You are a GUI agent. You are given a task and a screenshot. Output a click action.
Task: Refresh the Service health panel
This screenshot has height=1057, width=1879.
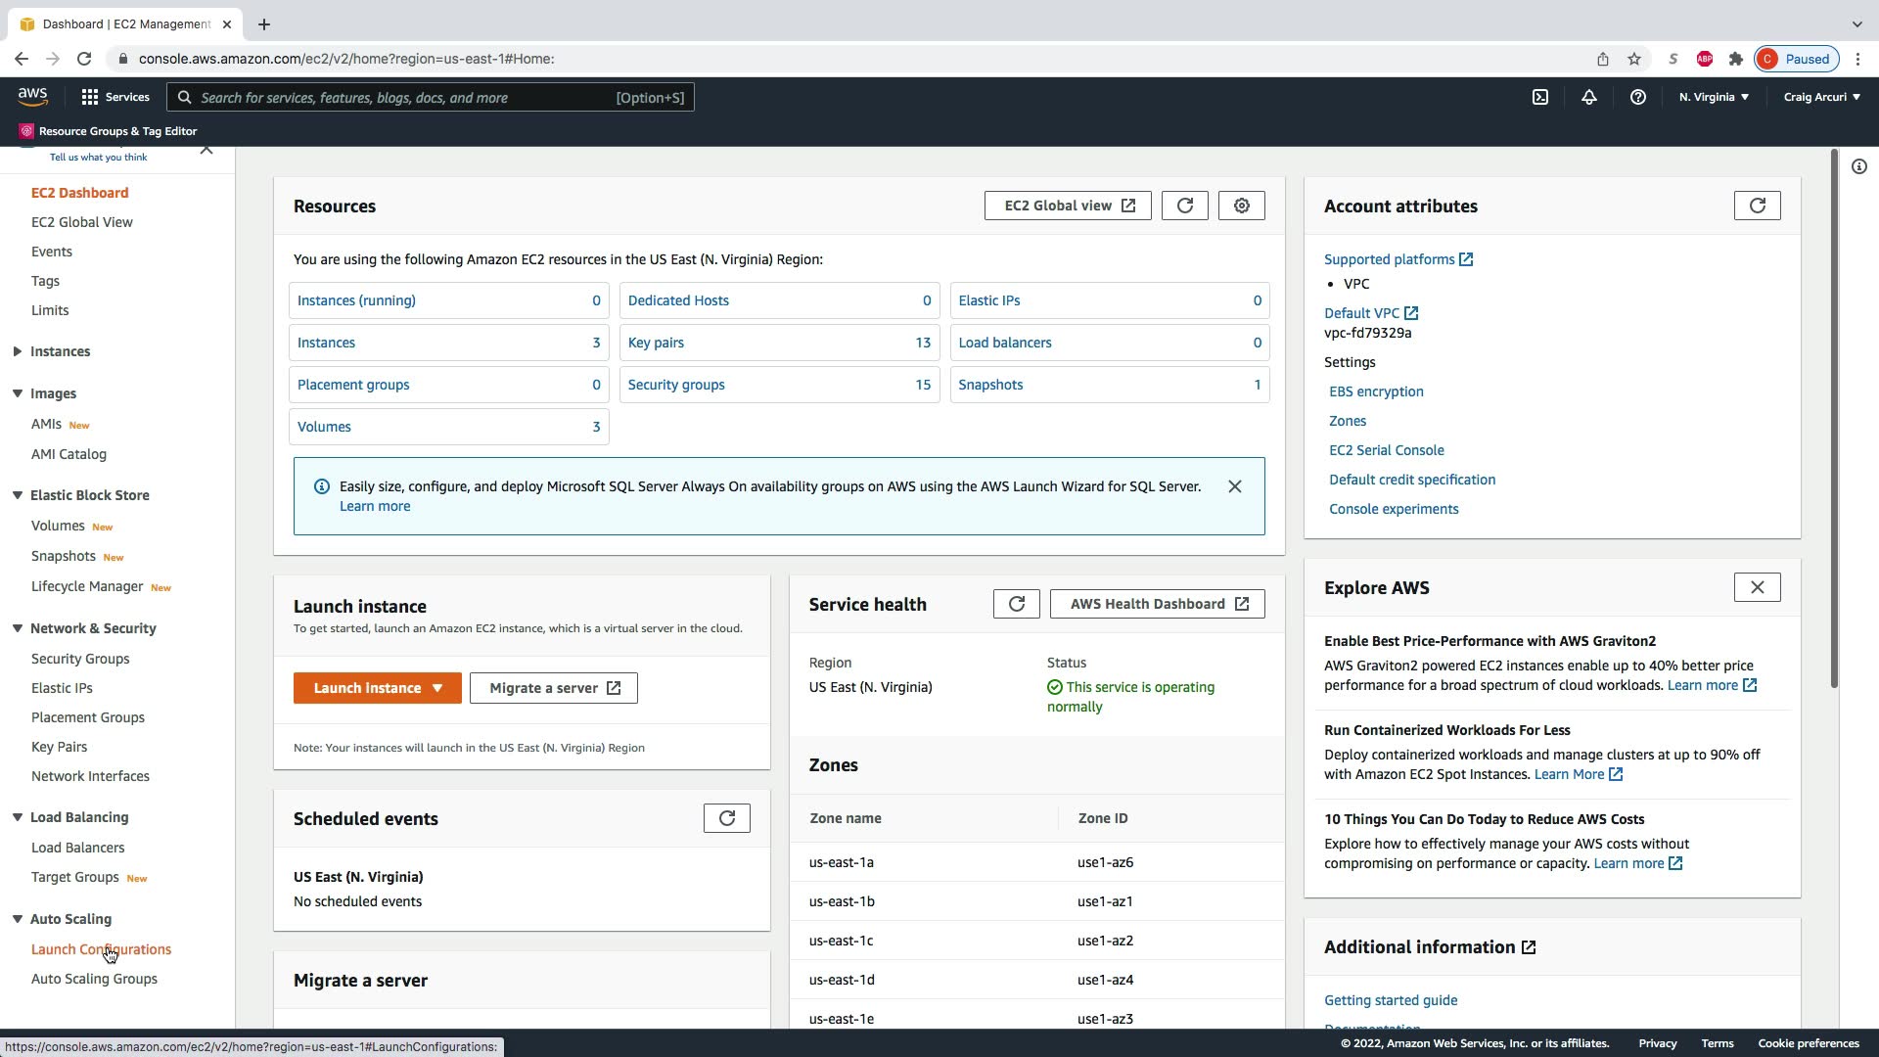[x=1016, y=604]
